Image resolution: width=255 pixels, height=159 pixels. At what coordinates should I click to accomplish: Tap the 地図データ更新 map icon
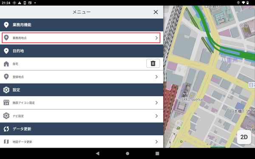(6, 142)
